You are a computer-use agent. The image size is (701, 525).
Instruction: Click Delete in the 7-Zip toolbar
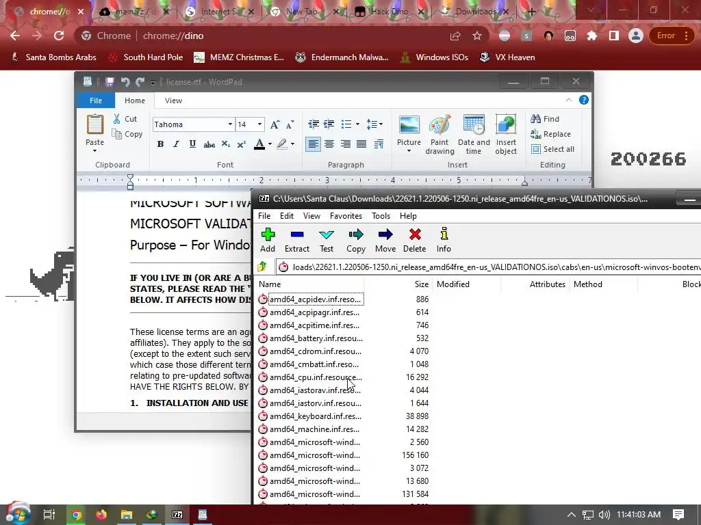[x=414, y=240]
